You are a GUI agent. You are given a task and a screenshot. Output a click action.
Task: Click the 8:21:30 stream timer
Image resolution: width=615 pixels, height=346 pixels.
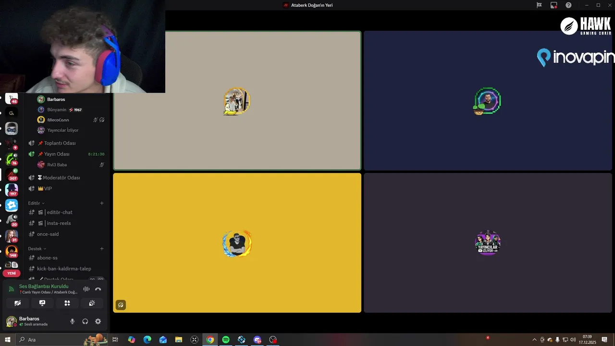[96, 154]
